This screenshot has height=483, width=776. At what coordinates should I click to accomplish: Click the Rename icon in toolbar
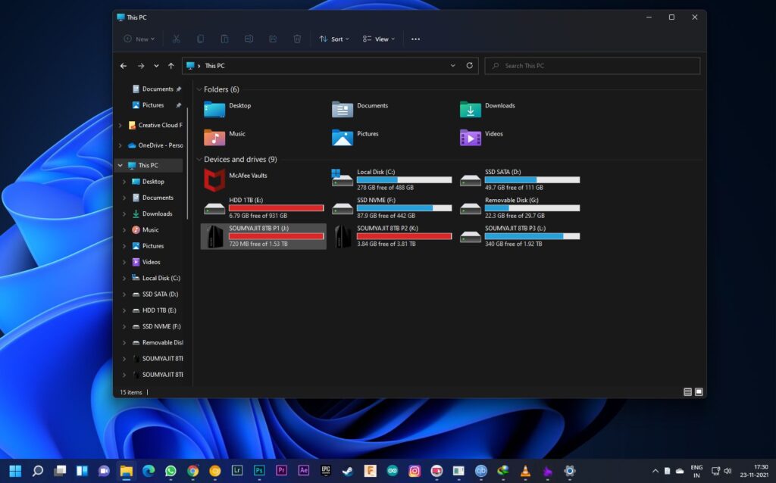click(x=249, y=39)
